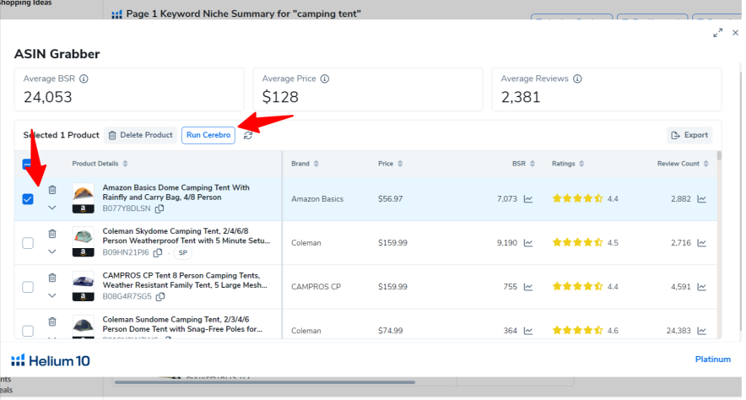The image size is (746, 400).
Task: Delete the Coleman Sundome tent row
Action: coord(52,322)
